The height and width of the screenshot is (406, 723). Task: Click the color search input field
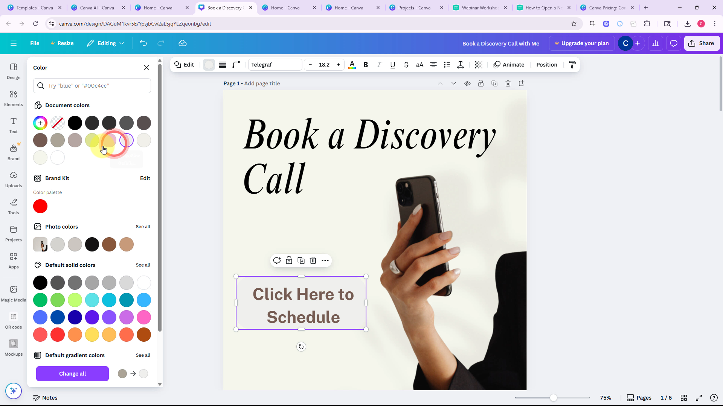pos(92,86)
